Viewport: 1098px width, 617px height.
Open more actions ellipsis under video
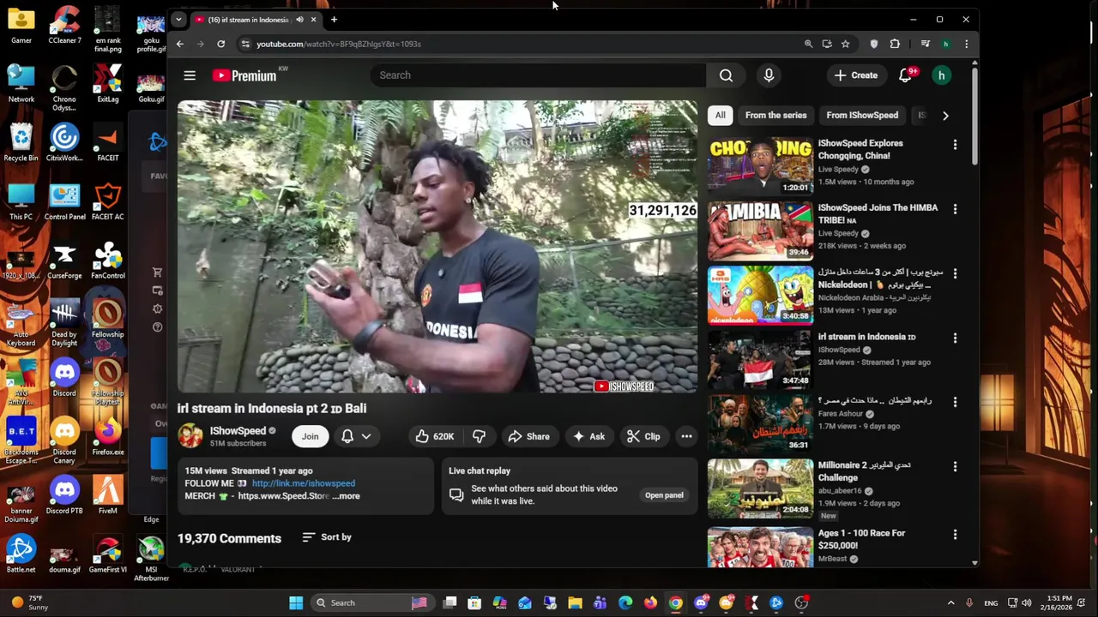coord(686,436)
